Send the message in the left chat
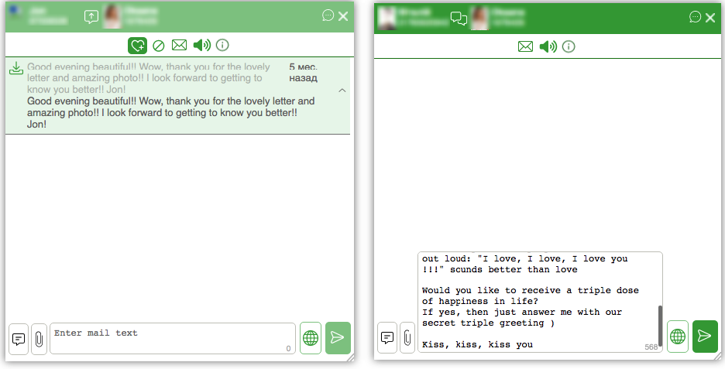This screenshot has height=369, width=725. point(338,338)
